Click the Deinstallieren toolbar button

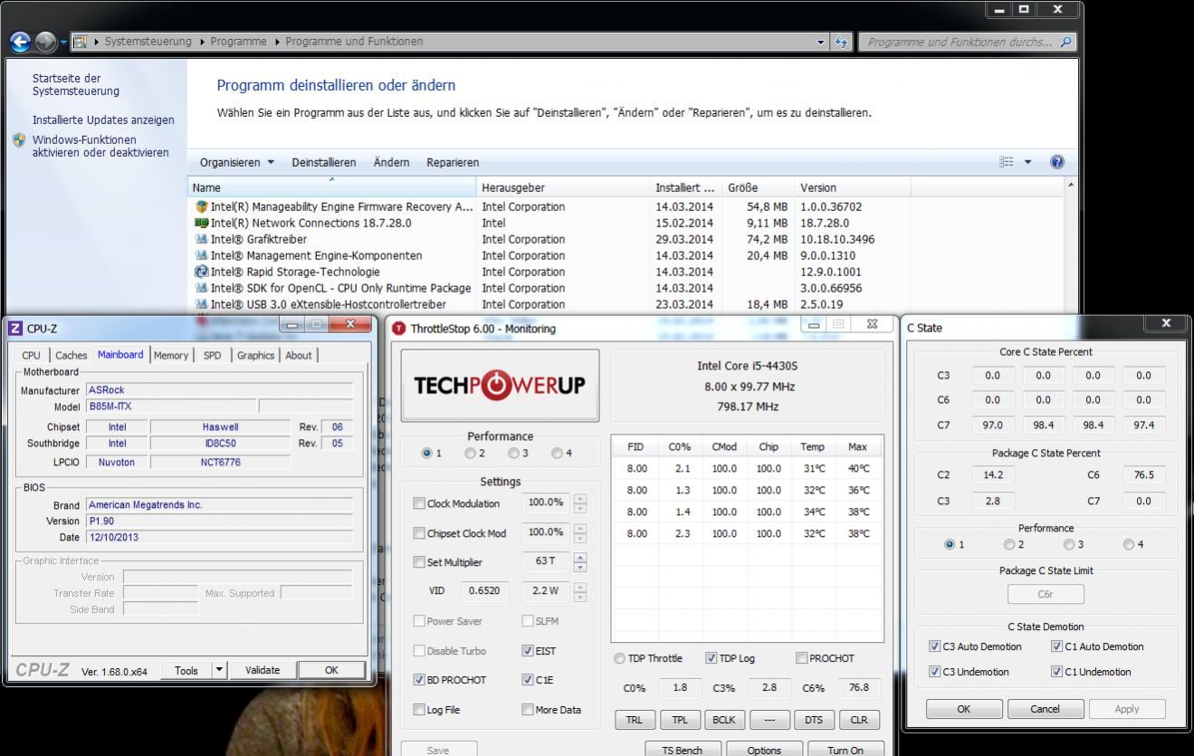(x=324, y=162)
